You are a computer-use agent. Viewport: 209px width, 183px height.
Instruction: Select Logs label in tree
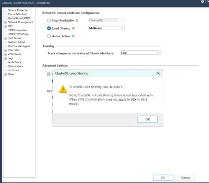coord(10,58)
